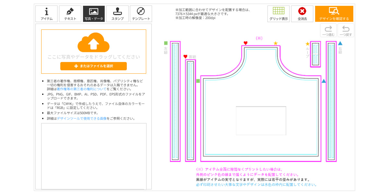
Task: Open the アイテム (item) tab
Action: 47,14
